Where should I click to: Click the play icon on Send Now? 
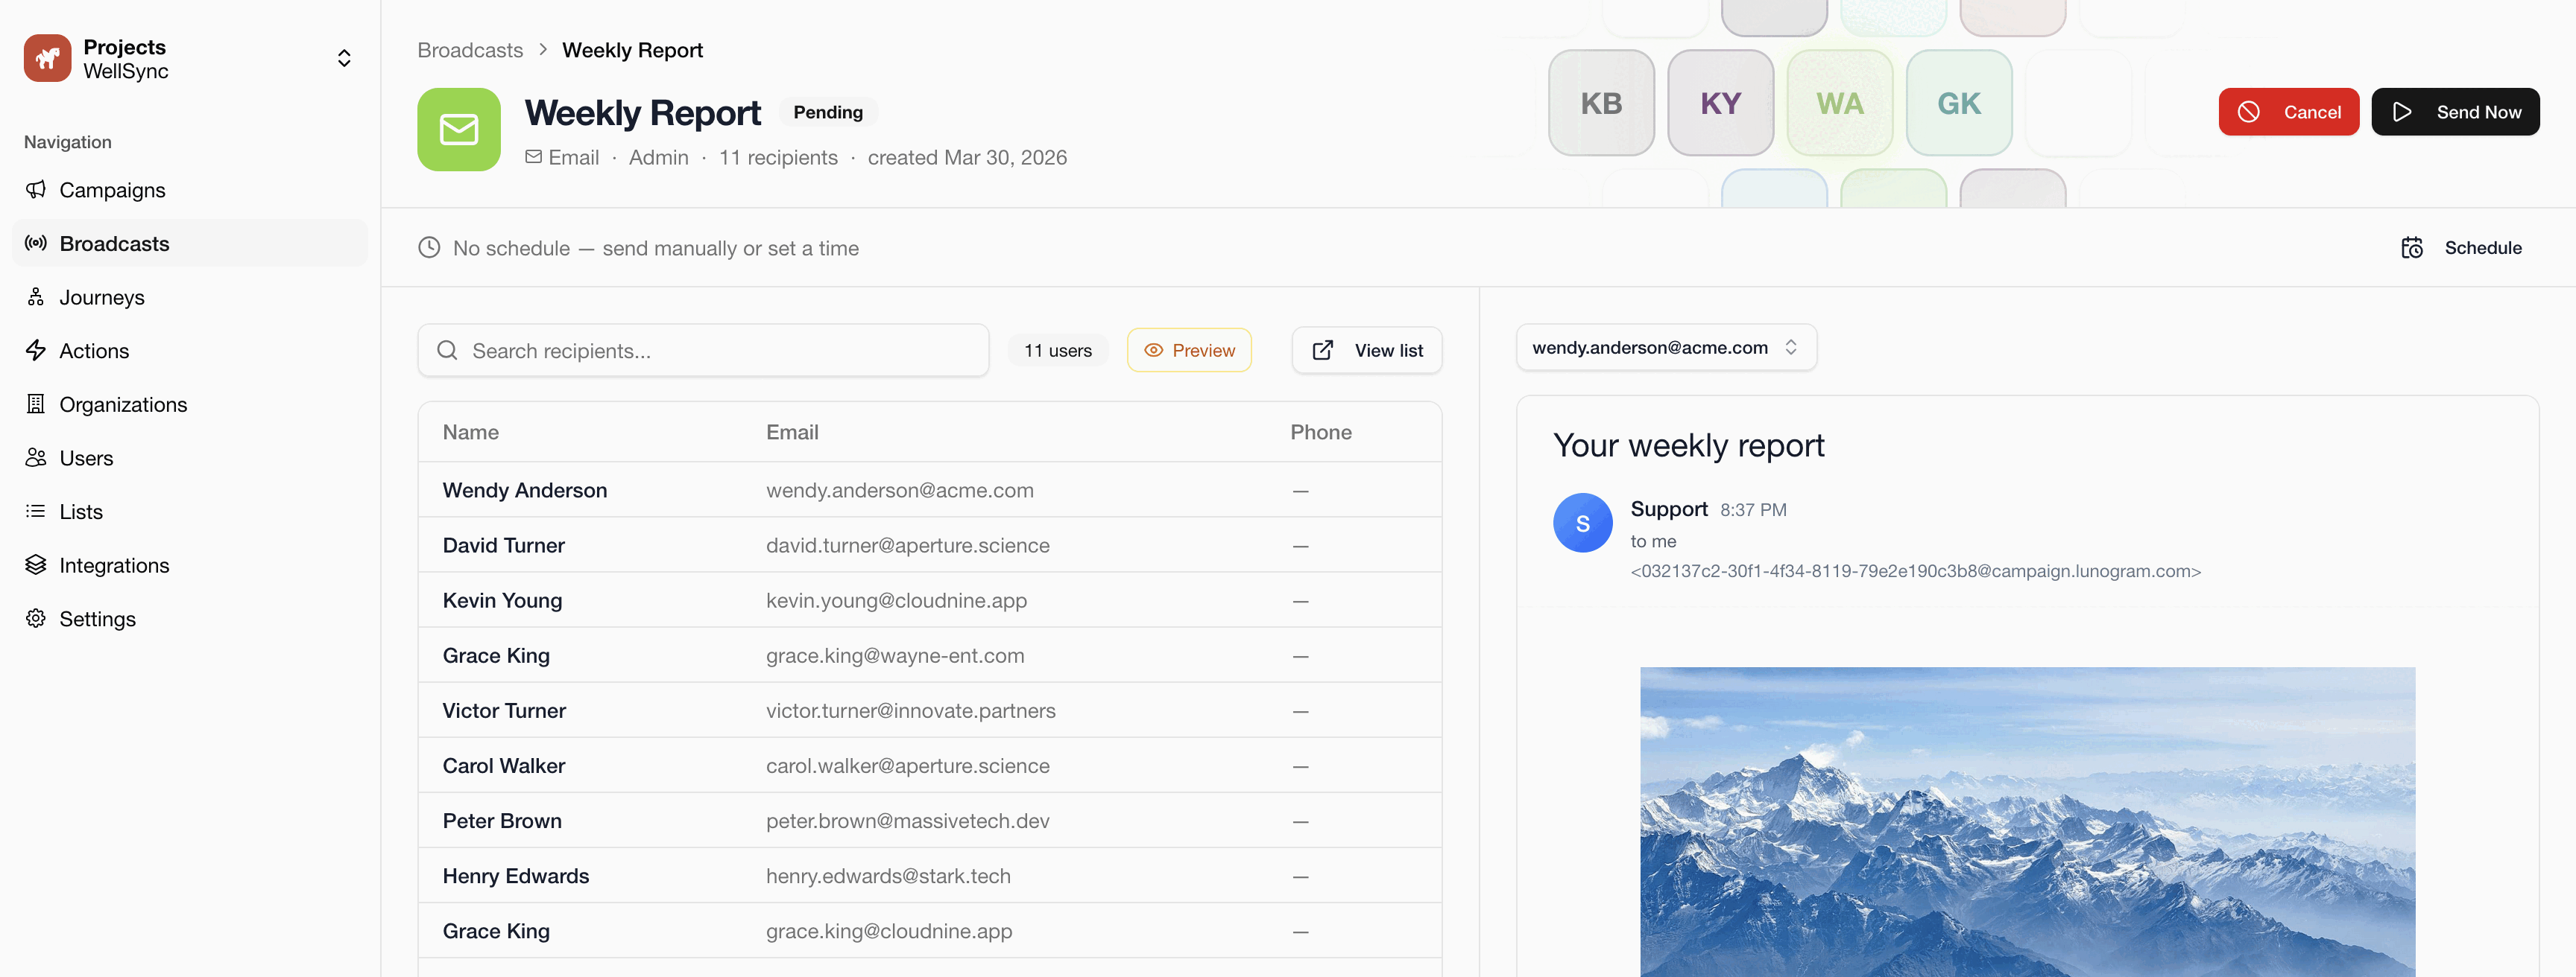(2402, 112)
